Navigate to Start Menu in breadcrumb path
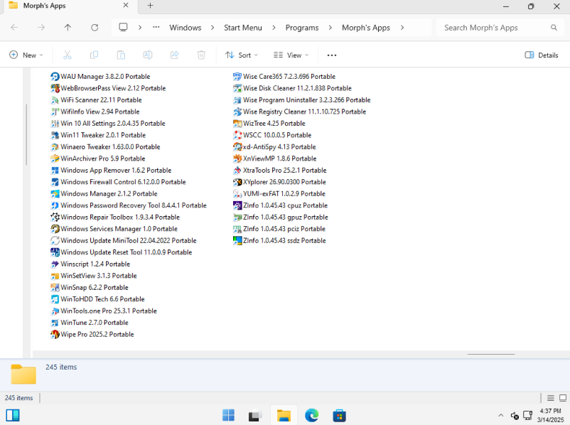Screen dimensions: 570x425 tap(243, 28)
